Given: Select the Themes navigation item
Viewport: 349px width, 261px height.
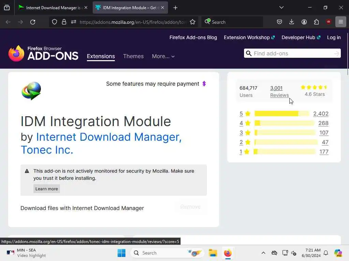Looking at the screenshot, I should tap(133, 56).
